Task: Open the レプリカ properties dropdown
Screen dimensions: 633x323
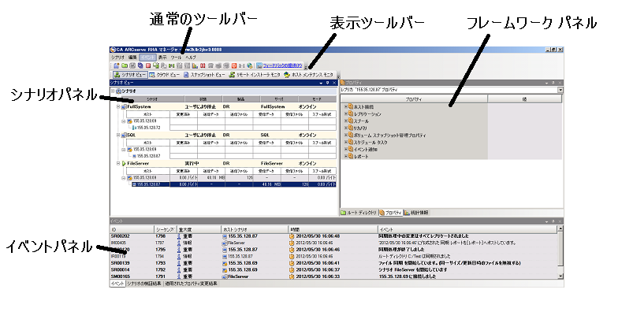Action: point(560,90)
